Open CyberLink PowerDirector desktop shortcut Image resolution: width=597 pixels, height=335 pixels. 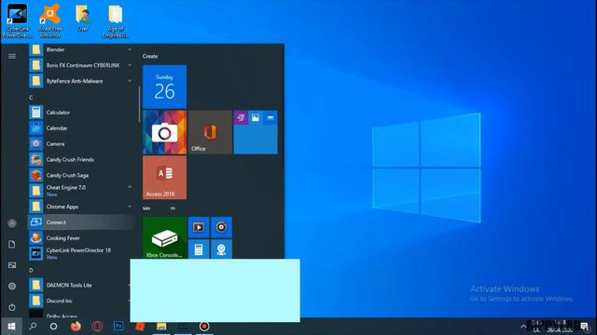[17, 20]
